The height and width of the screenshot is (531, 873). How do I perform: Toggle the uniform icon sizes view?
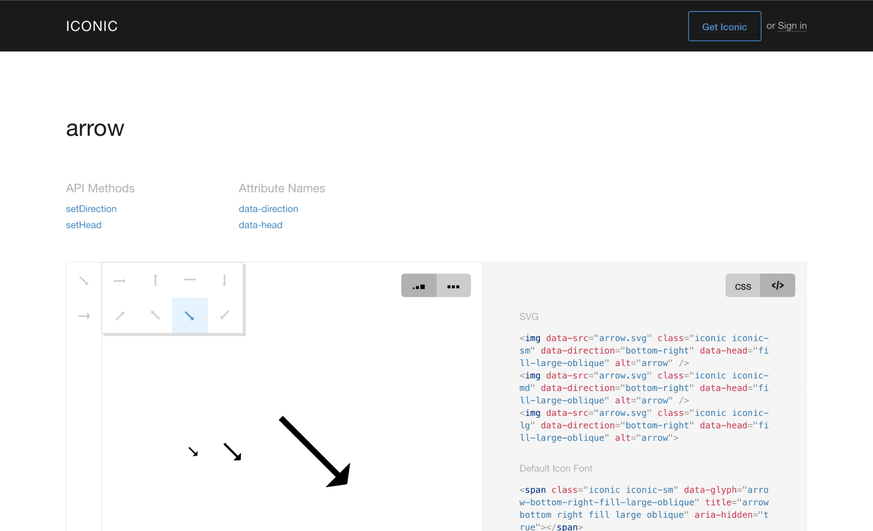tap(454, 286)
